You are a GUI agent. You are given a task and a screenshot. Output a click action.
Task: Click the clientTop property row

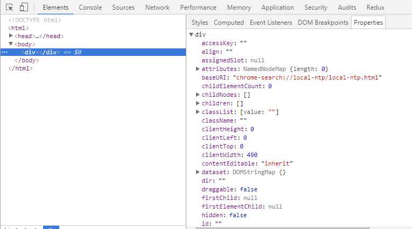(x=222, y=146)
